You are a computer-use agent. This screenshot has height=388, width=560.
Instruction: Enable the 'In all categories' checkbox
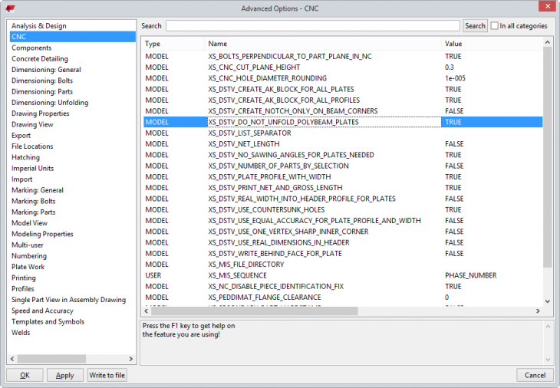(495, 26)
